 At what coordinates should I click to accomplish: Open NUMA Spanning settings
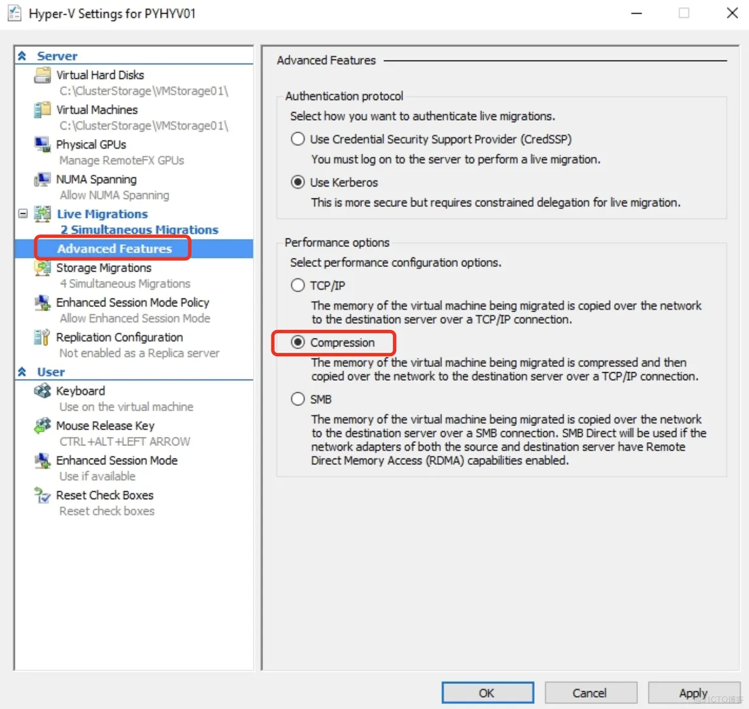(97, 180)
